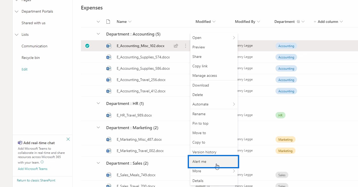Click Word icon of E_HR_Travel_989.docx
358x187 pixels.
click(x=109, y=115)
